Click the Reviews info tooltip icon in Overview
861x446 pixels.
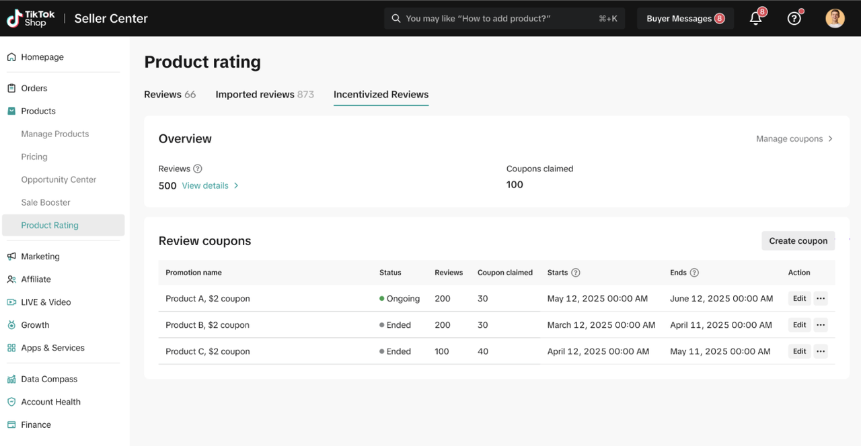point(198,169)
